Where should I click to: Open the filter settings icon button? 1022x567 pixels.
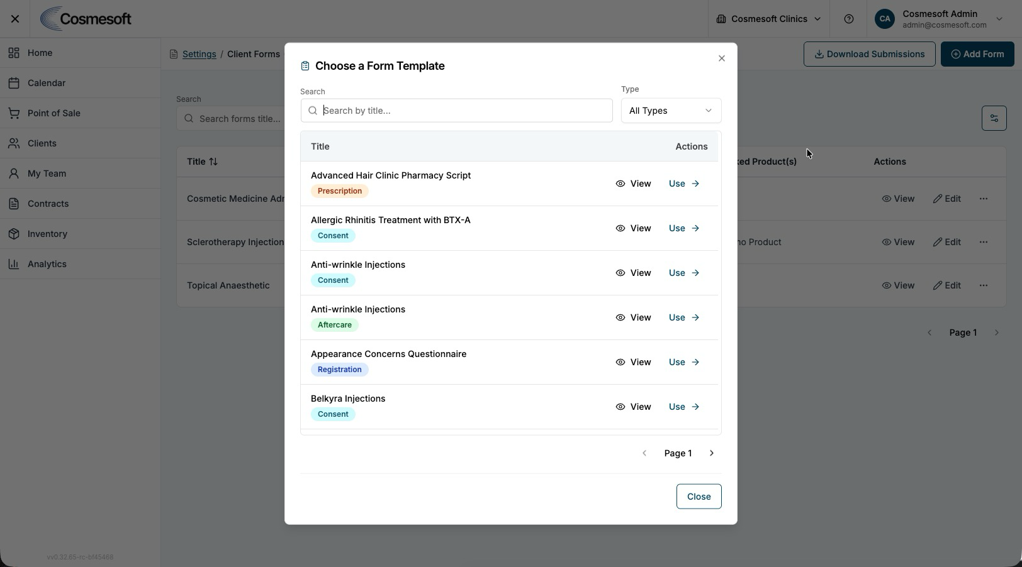994,118
